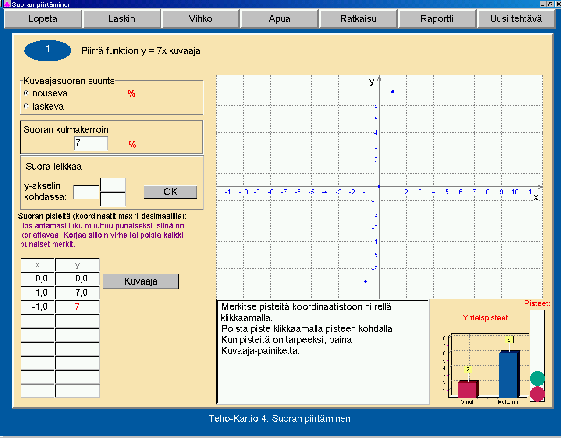Click the Lopeta button
Image resolution: width=561 pixels, height=438 pixels.
point(43,19)
